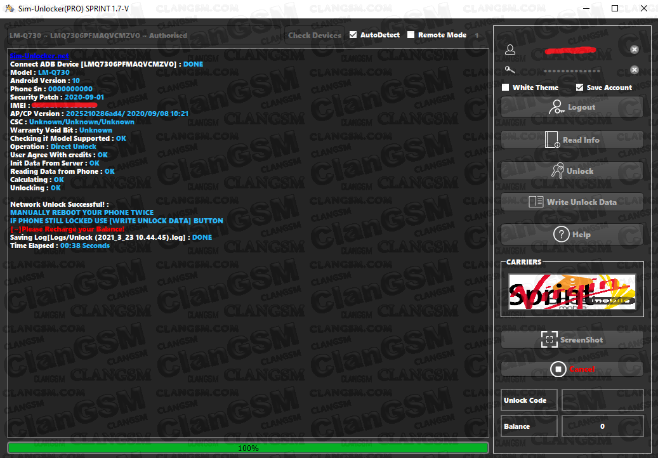Toggle the AutoDetect checkbox

[353, 35]
